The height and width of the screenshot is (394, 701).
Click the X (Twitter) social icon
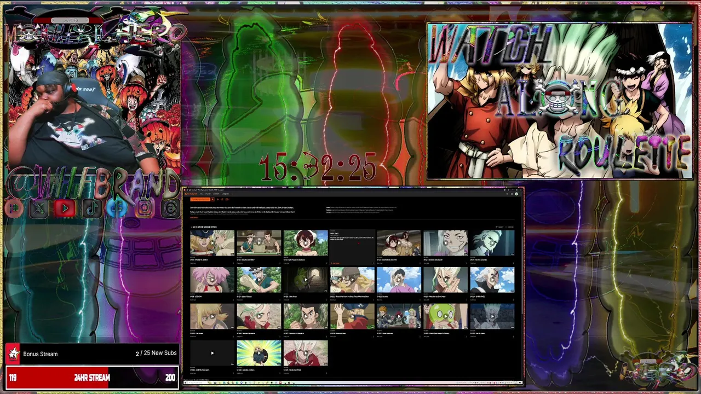click(39, 208)
